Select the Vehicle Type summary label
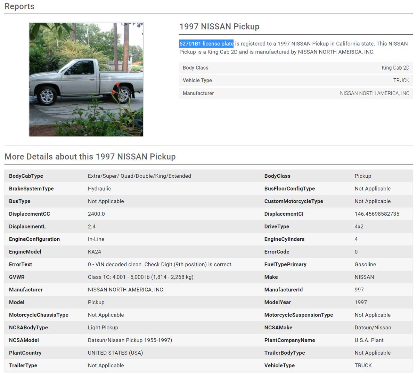417x378 pixels. (x=197, y=80)
